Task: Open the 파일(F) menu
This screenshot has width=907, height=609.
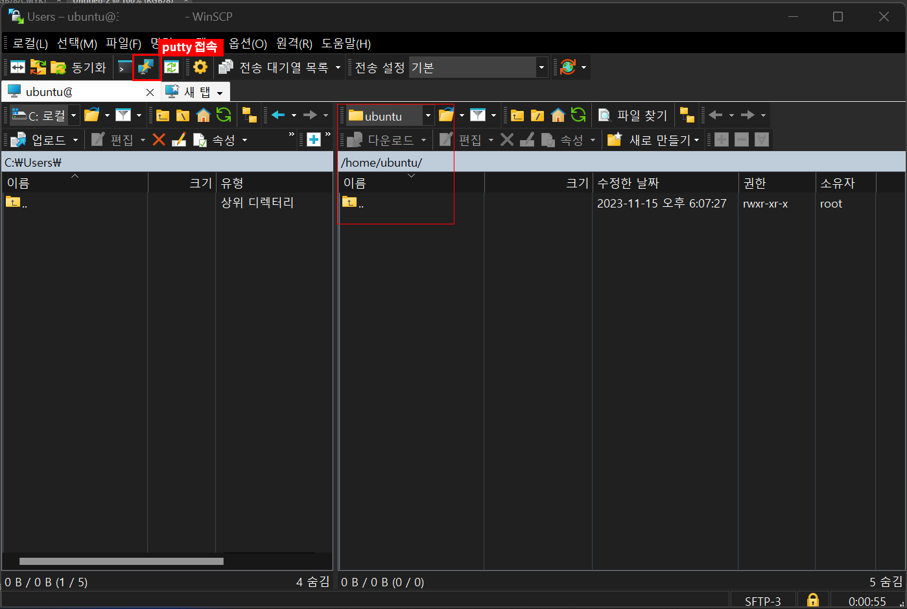Action: [124, 43]
